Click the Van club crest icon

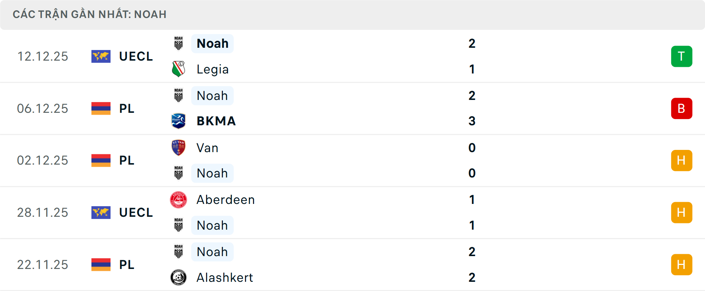178,148
